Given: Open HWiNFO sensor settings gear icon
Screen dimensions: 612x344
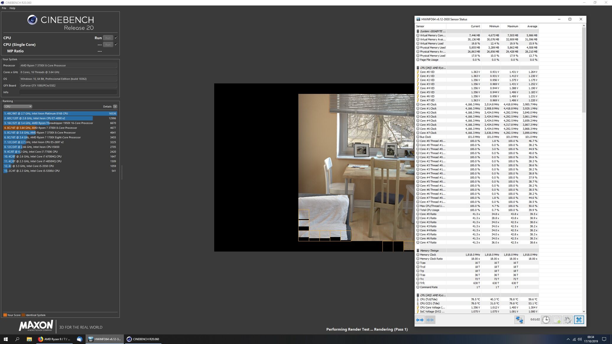Looking at the screenshot, I should click(568, 320).
